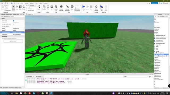
Task: Start a Team Test session
Action: [x=101, y=8]
